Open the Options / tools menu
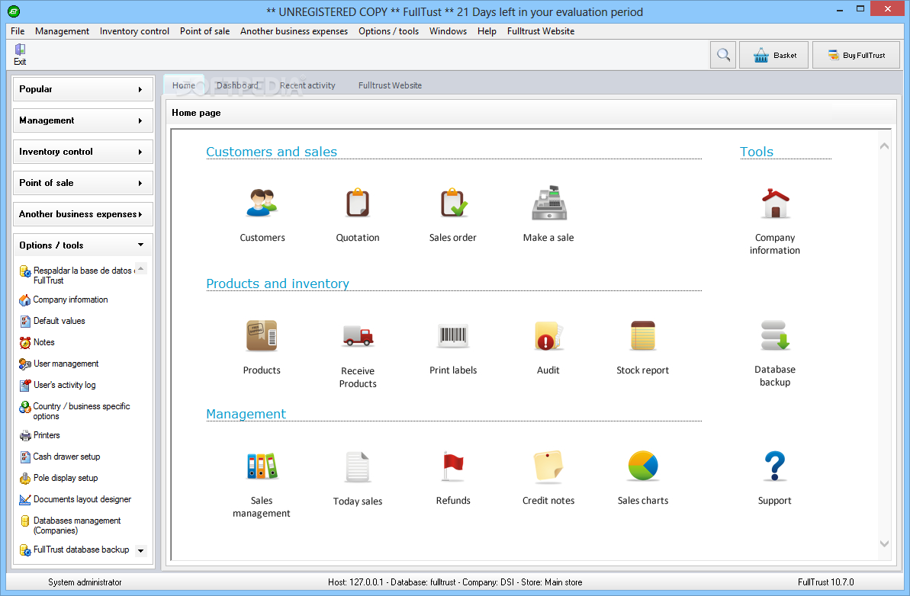910x596 pixels. [389, 31]
